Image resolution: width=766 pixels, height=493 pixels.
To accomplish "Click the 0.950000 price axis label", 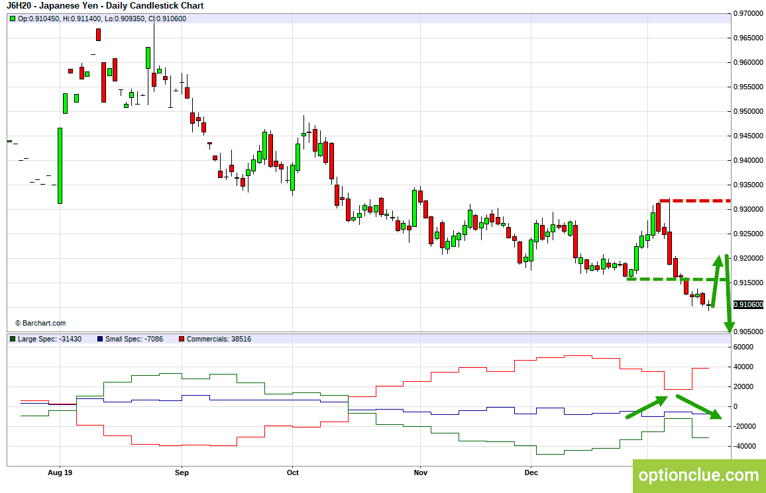I will click(x=748, y=112).
